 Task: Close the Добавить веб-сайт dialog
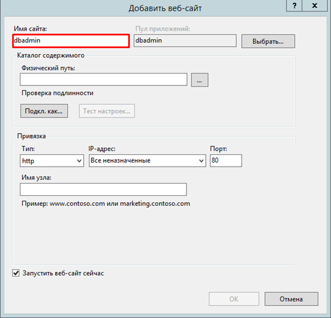coord(315,5)
